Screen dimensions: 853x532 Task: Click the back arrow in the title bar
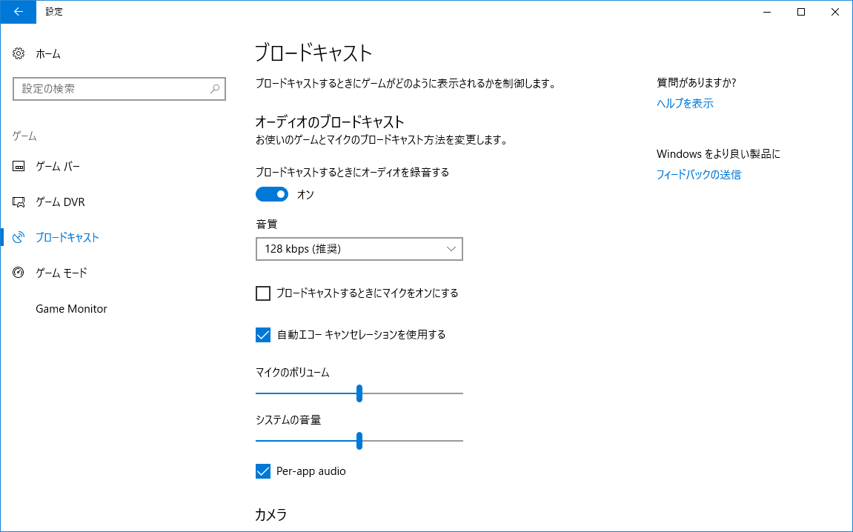point(18,12)
